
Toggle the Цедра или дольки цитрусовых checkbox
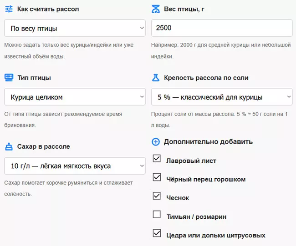pyautogui.click(x=157, y=233)
